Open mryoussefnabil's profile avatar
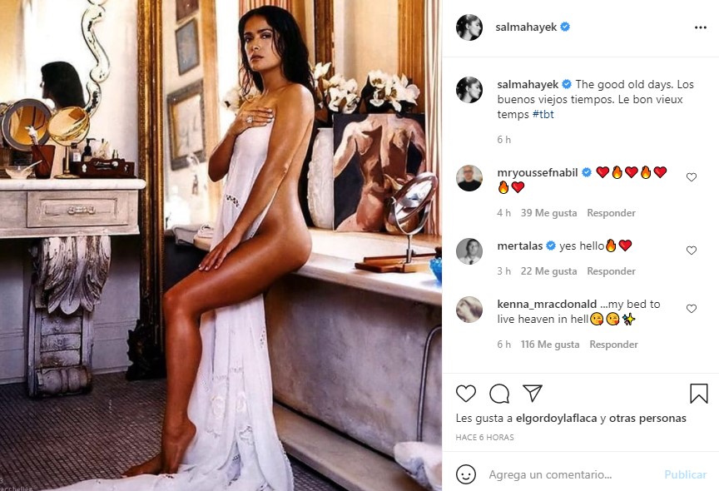This screenshot has height=491, width=719. (x=469, y=178)
